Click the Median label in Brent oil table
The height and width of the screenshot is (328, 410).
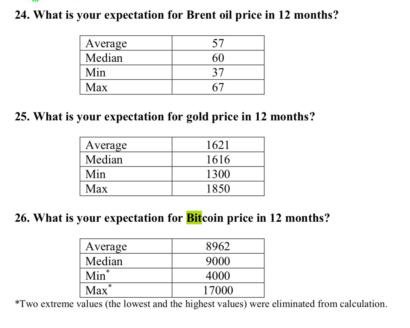point(104,58)
